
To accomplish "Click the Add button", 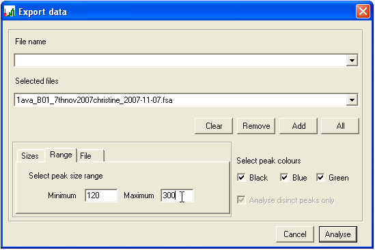I will 298,126.
